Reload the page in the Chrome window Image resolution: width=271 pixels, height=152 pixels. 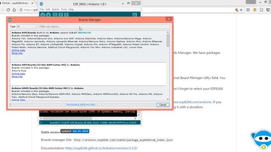coord(8,10)
